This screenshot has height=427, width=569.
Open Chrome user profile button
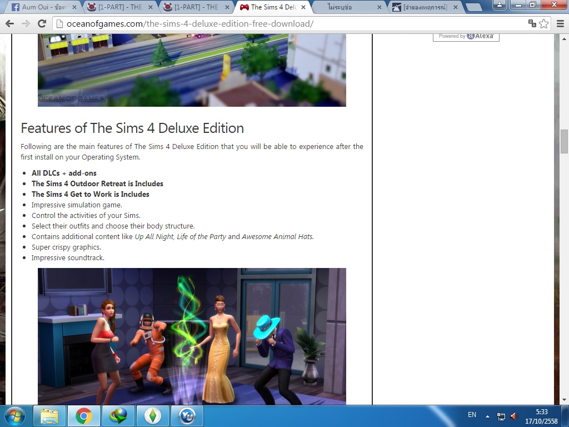pyautogui.click(x=500, y=5)
